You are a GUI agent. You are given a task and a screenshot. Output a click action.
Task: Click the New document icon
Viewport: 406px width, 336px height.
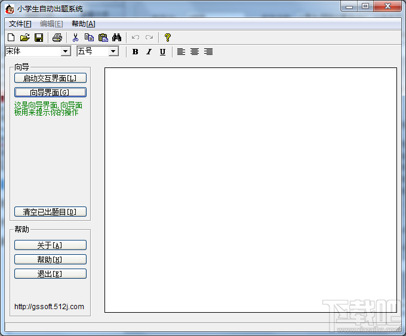[11, 38]
